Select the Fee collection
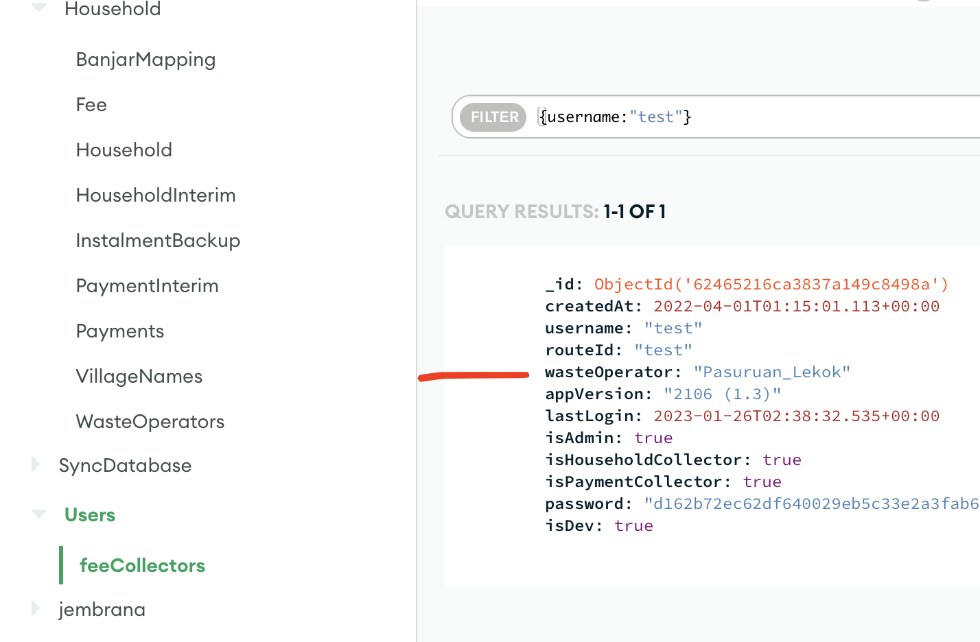This screenshot has width=980, height=642. [x=91, y=105]
